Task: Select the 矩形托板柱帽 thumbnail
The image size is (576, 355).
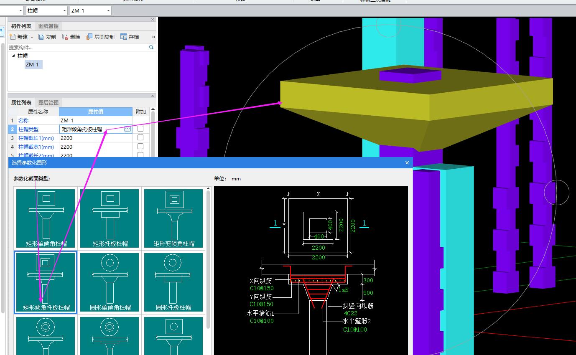Action: [110, 218]
